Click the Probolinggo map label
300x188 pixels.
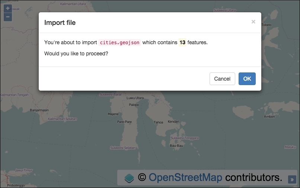tap(16, 185)
